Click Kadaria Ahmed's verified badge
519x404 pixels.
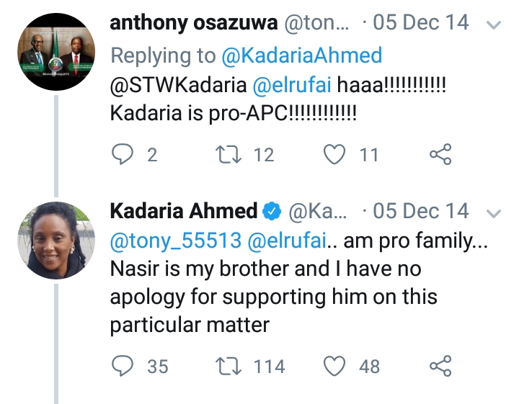(x=272, y=212)
